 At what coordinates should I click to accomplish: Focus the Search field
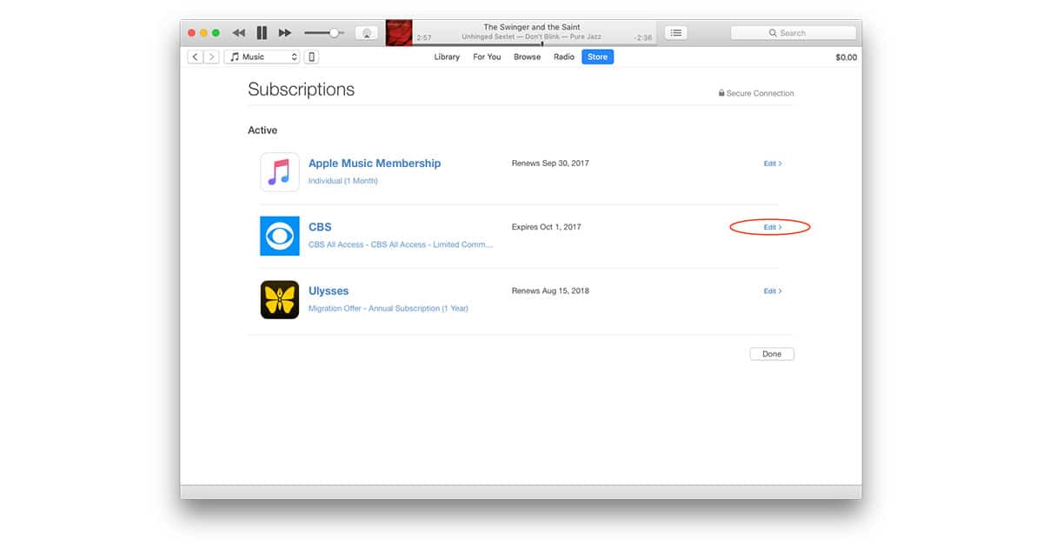793,33
